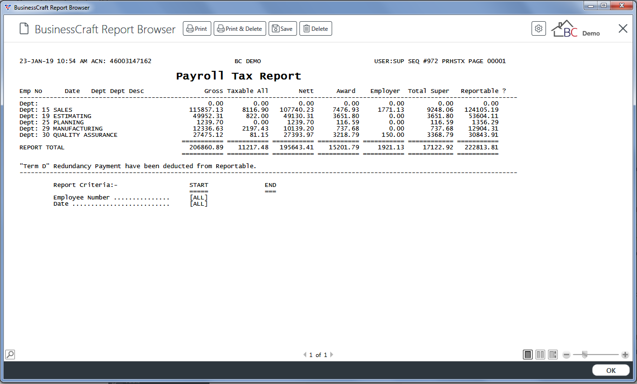This screenshot has width=637, height=384.
Task: Click the OK button
Action: click(x=611, y=371)
